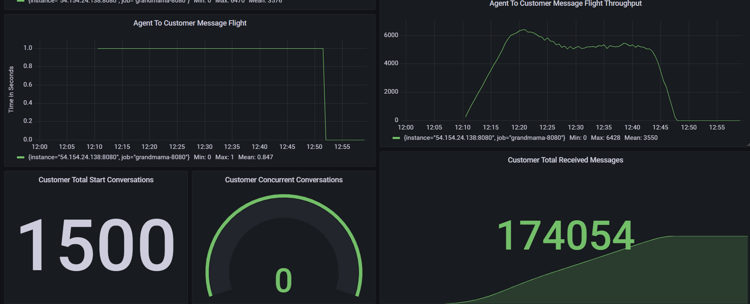Click the green arc of the conversations gauge
This screenshot has width=750, height=304.
click(x=284, y=196)
